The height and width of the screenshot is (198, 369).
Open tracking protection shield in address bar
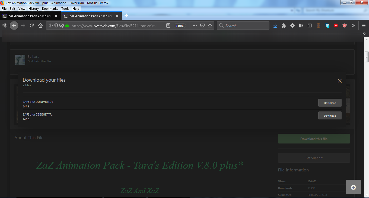coord(56,26)
